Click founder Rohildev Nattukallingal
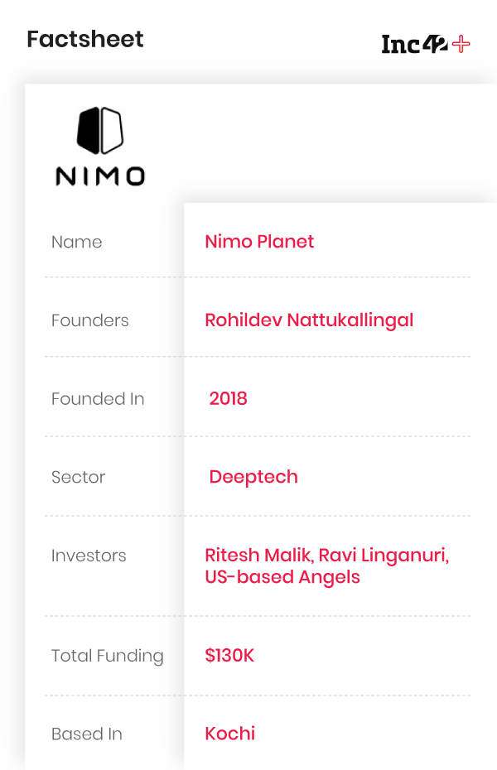 pyautogui.click(x=309, y=320)
